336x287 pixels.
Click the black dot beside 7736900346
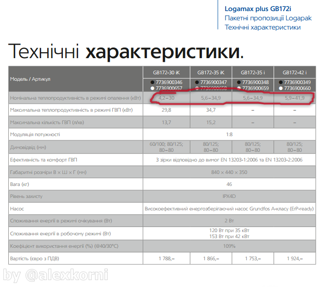tap(153, 82)
